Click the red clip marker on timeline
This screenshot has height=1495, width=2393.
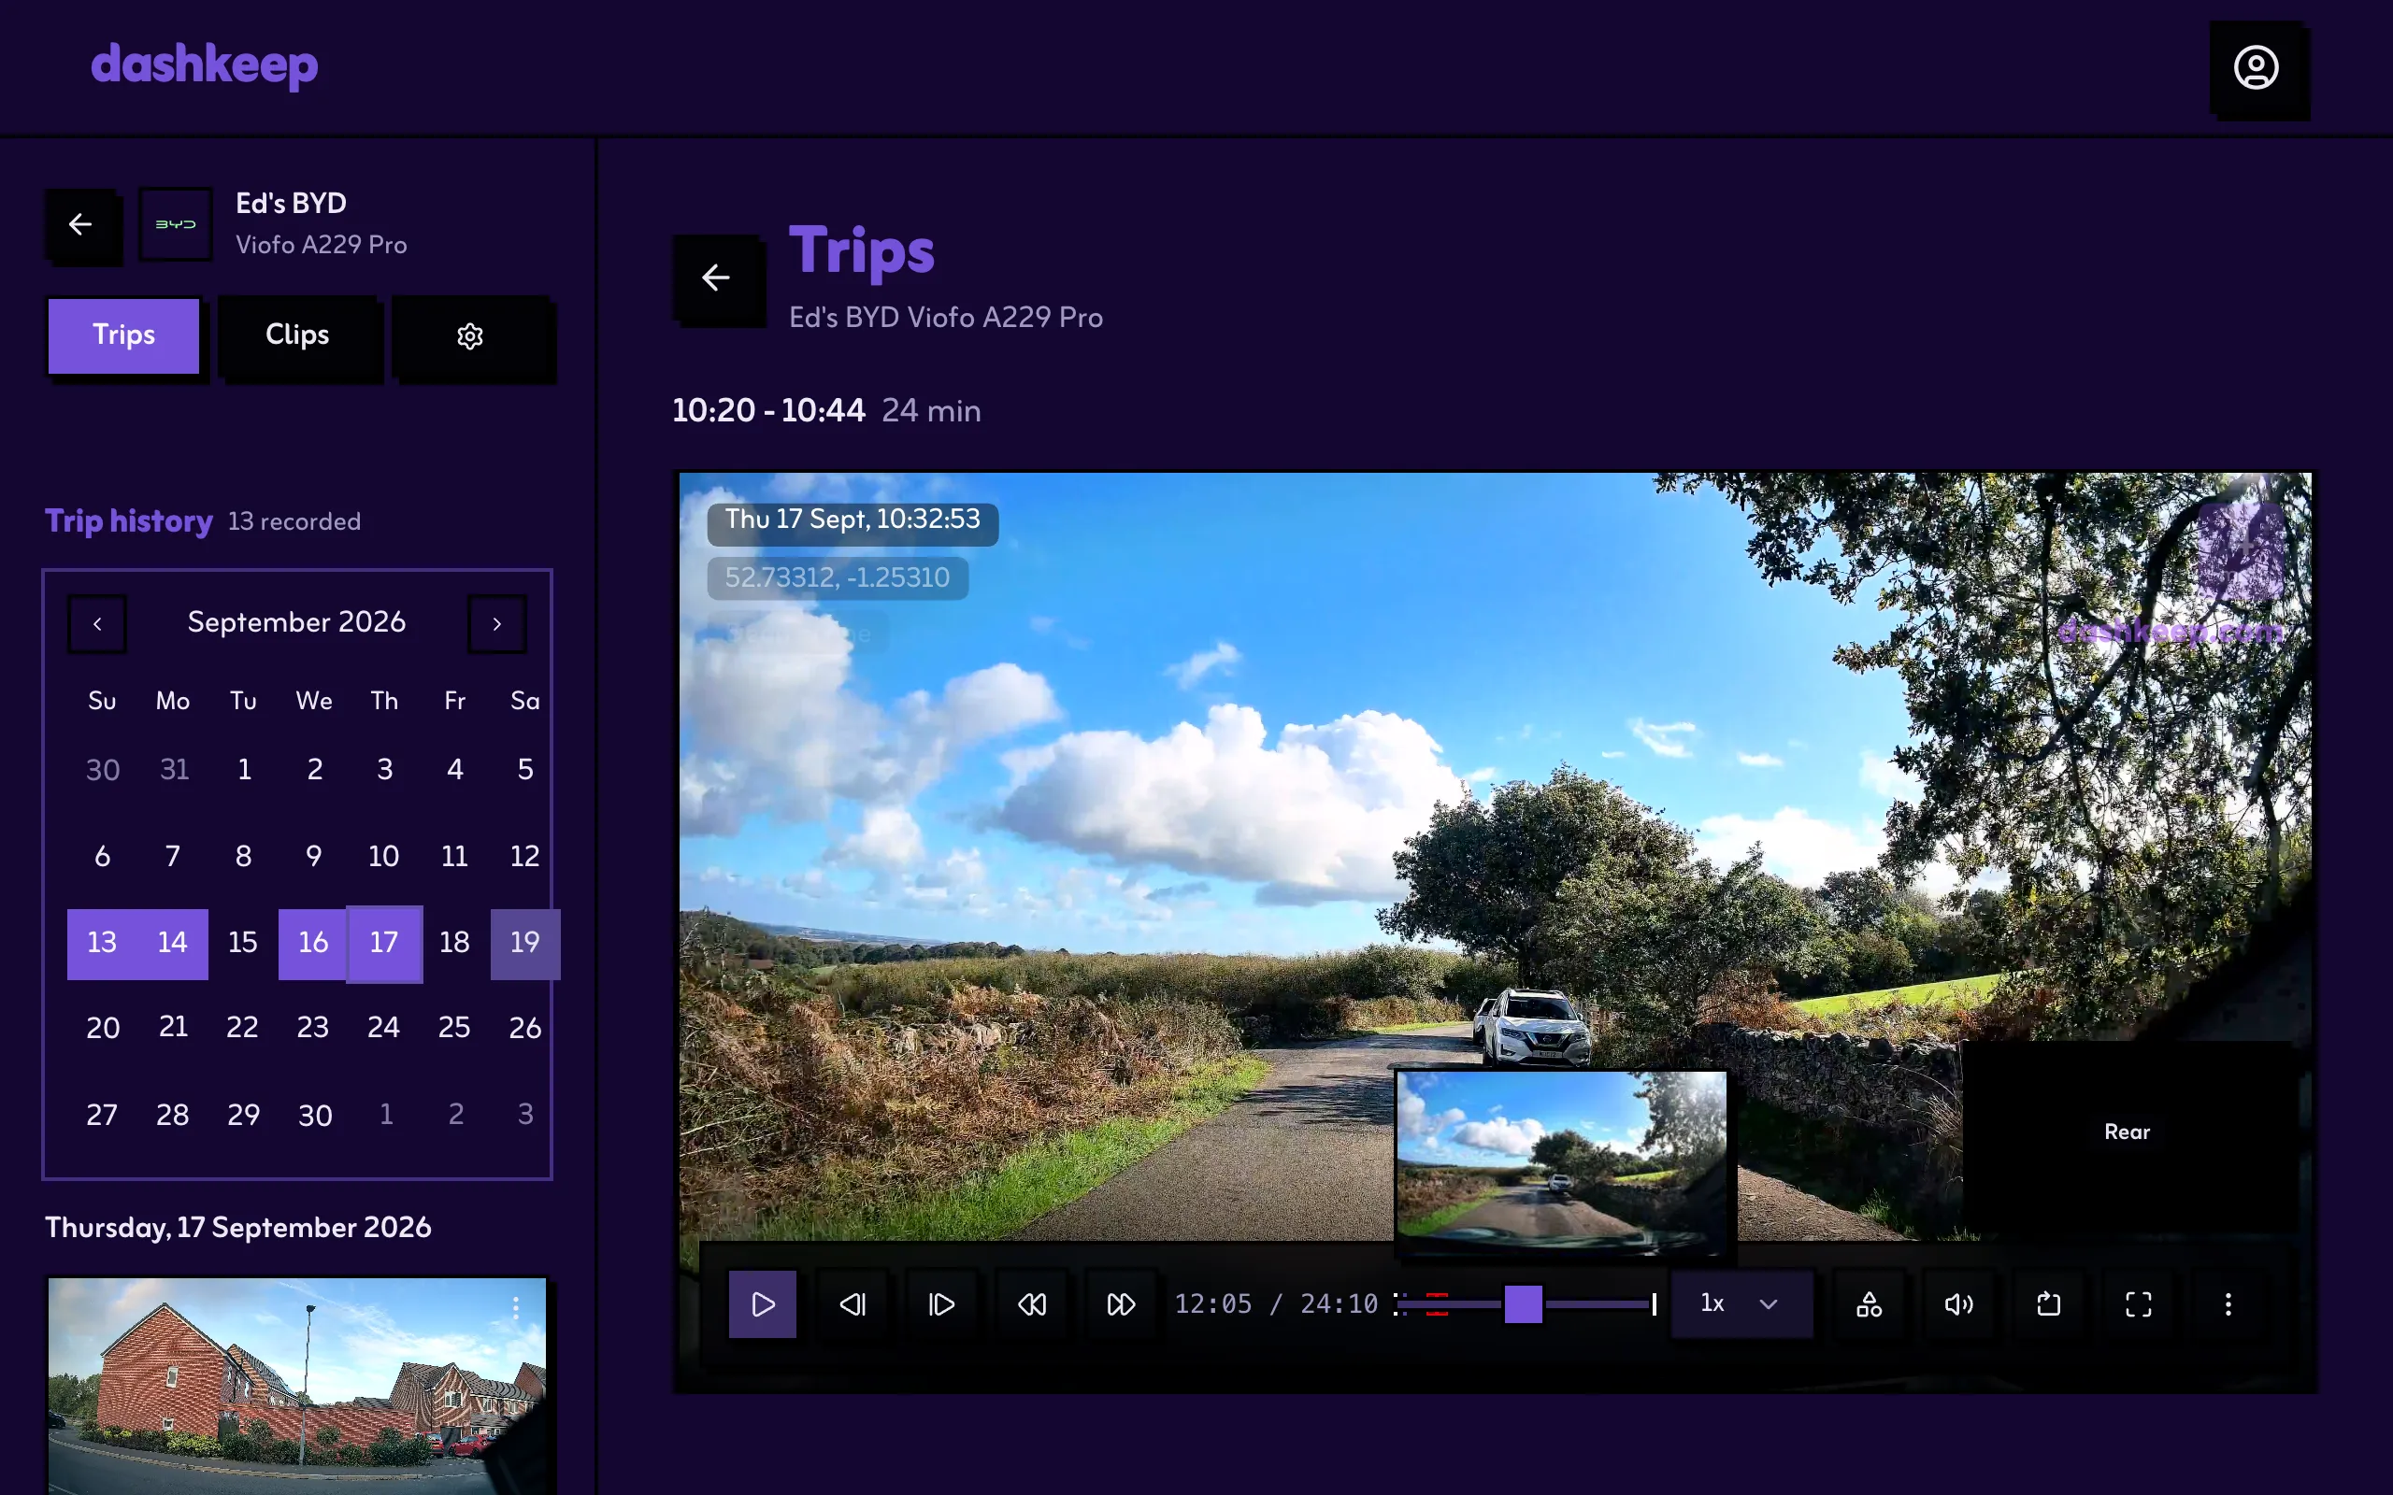(x=1437, y=1304)
